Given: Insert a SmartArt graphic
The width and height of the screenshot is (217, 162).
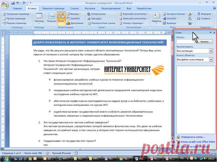Looking at the screenshot, I should (73, 18).
